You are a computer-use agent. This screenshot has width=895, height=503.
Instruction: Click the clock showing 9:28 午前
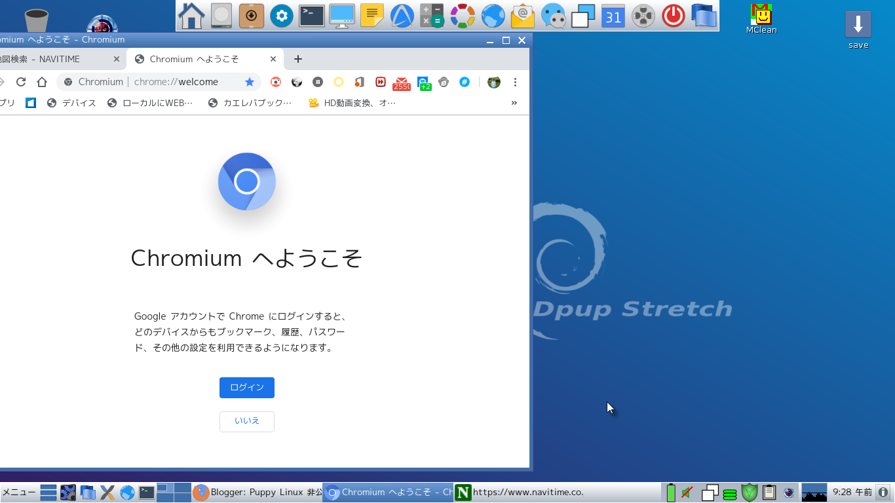pyautogui.click(x=852, y=492)
